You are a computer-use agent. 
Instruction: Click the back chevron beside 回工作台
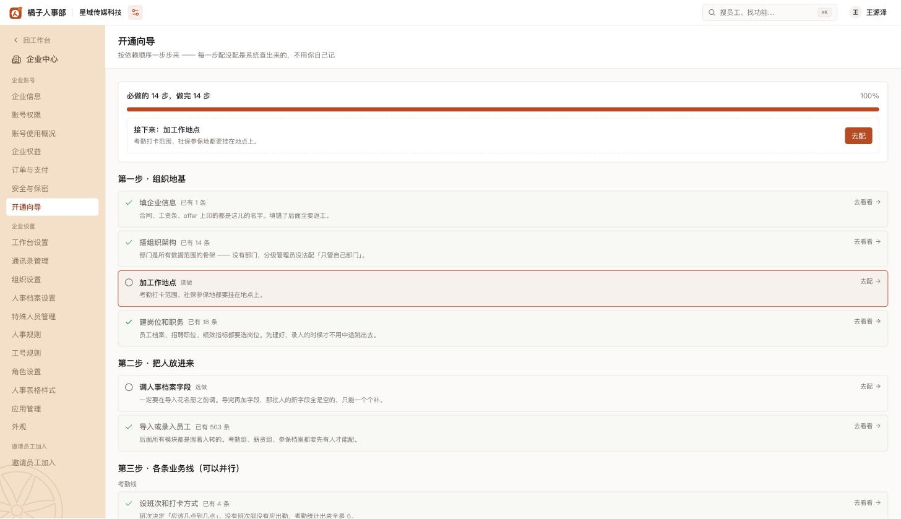click(x=15, y=40)
